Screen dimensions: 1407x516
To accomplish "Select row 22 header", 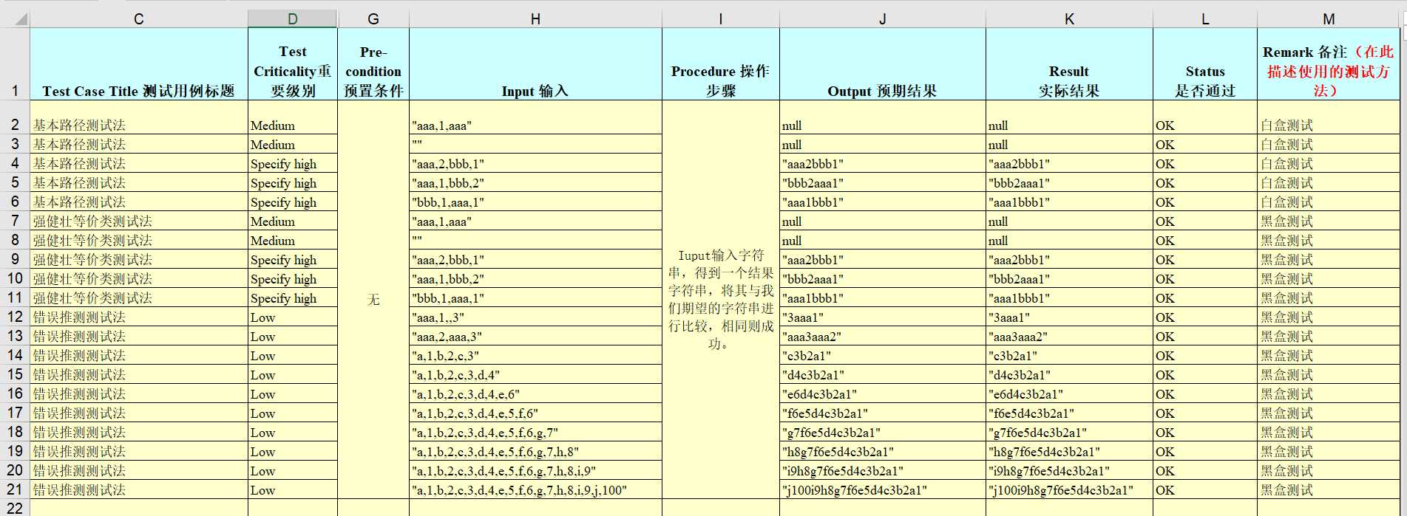I will [15, 508].
